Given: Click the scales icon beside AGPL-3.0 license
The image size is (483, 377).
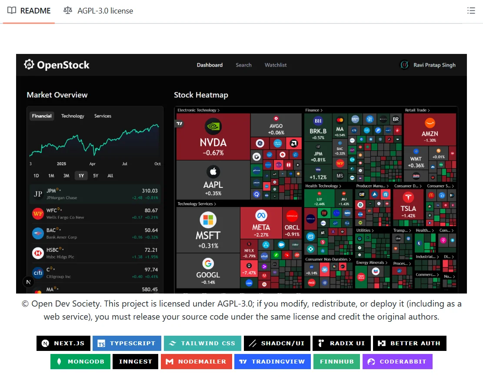Looking at the screenshot, I should coord(68,10).
